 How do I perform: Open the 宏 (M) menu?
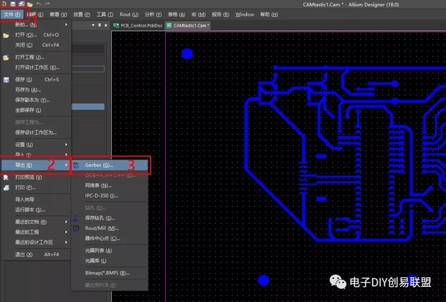coord(198,14)
